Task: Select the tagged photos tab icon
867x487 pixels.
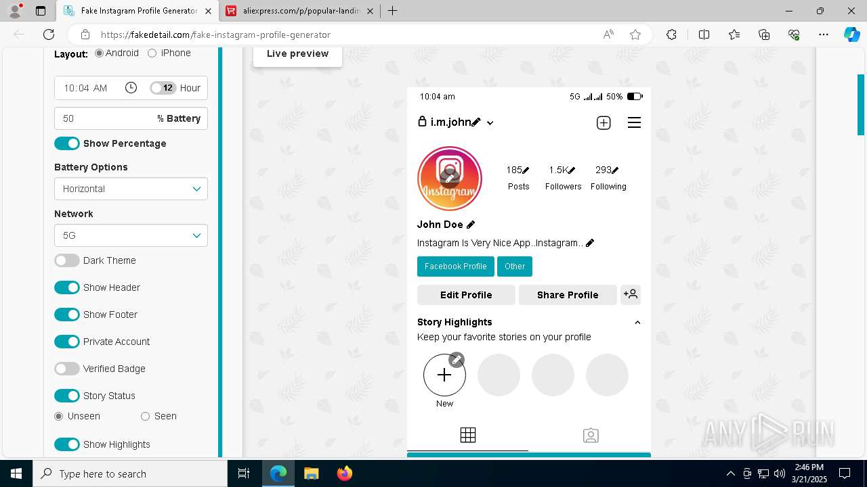Action: [x=591, y=436]
